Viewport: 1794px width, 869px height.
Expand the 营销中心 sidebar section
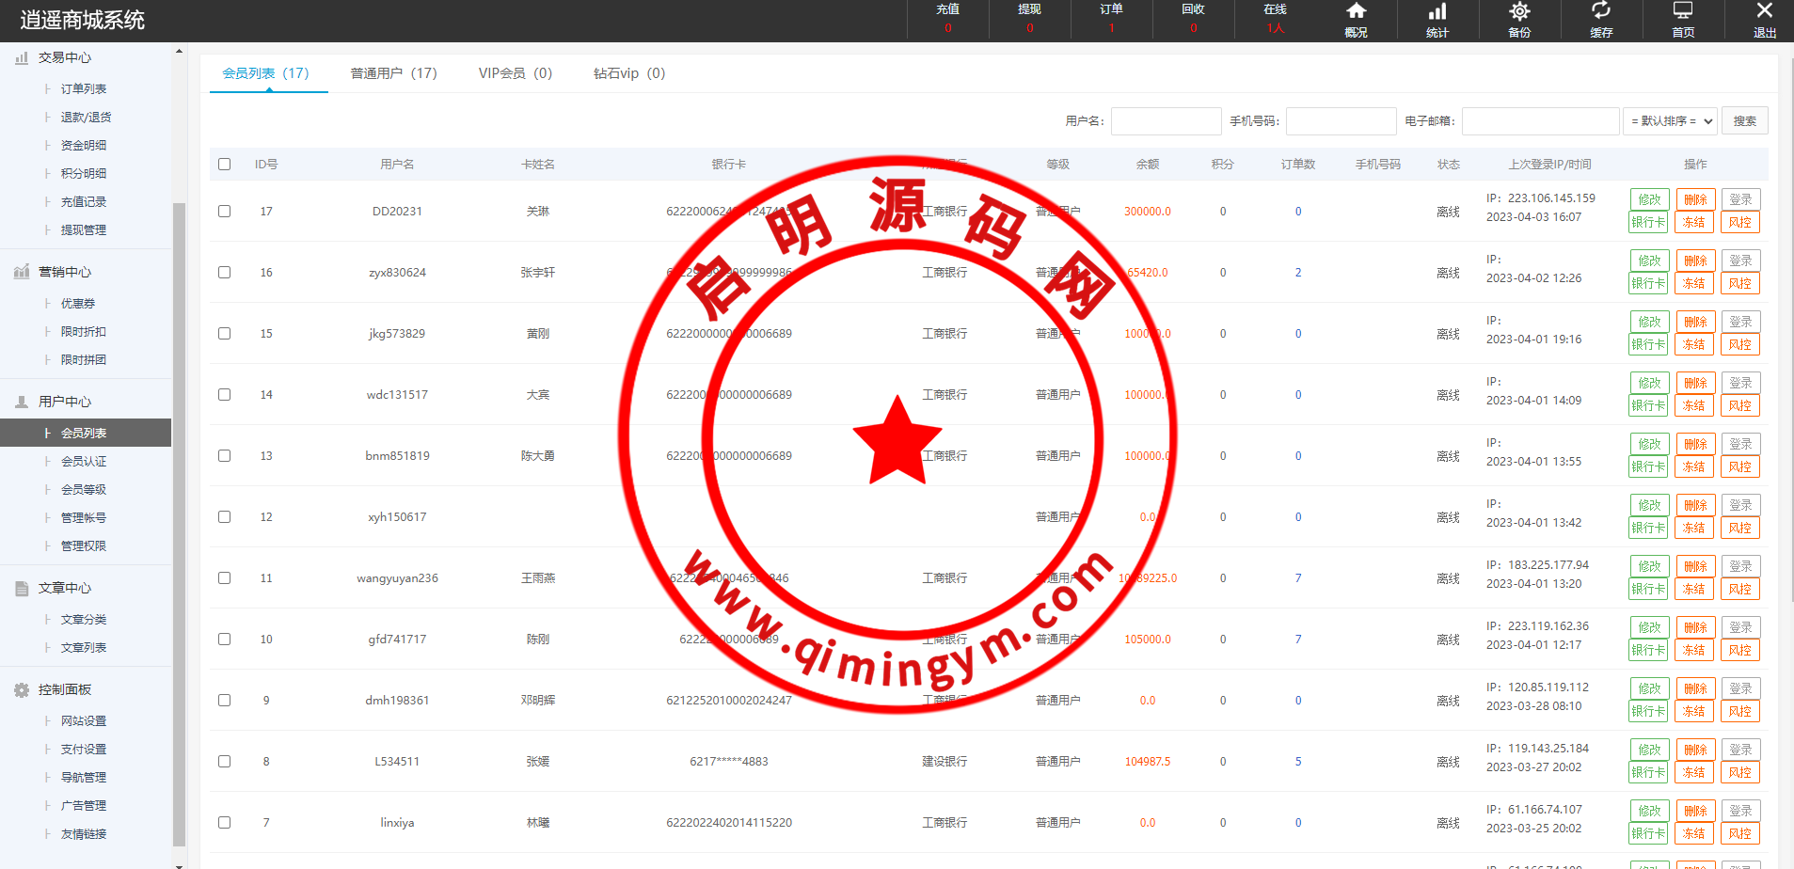64,272
